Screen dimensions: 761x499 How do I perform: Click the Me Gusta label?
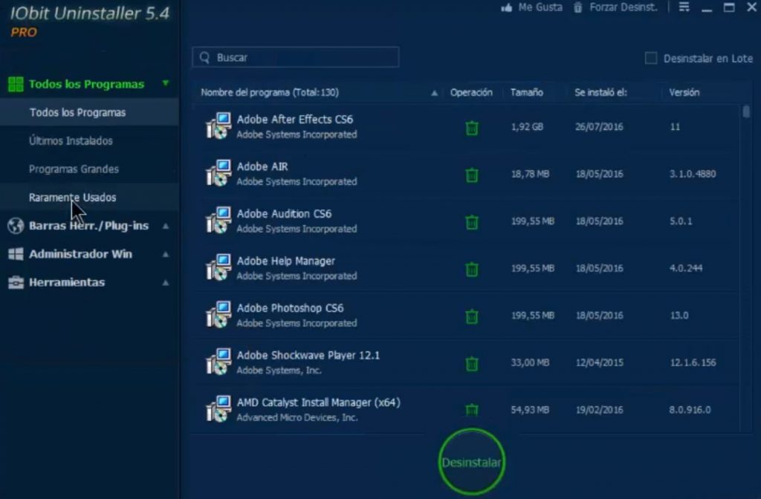coord(540,7)
